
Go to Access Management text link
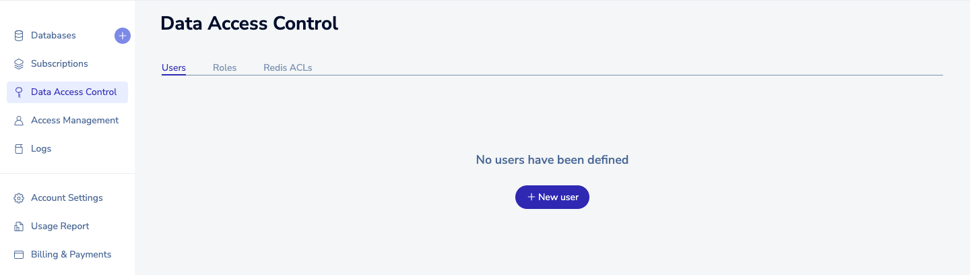click(x=75, y=121)
